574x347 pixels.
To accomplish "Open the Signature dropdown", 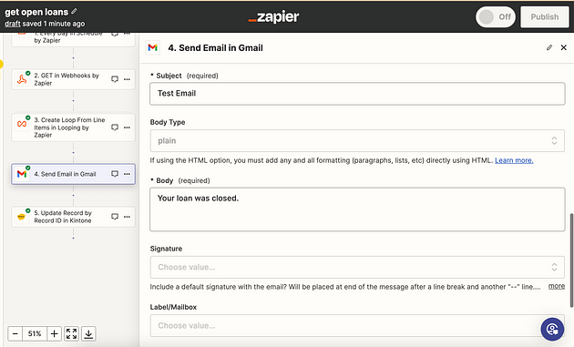I will pyautogui.click(x=357, y=267).
